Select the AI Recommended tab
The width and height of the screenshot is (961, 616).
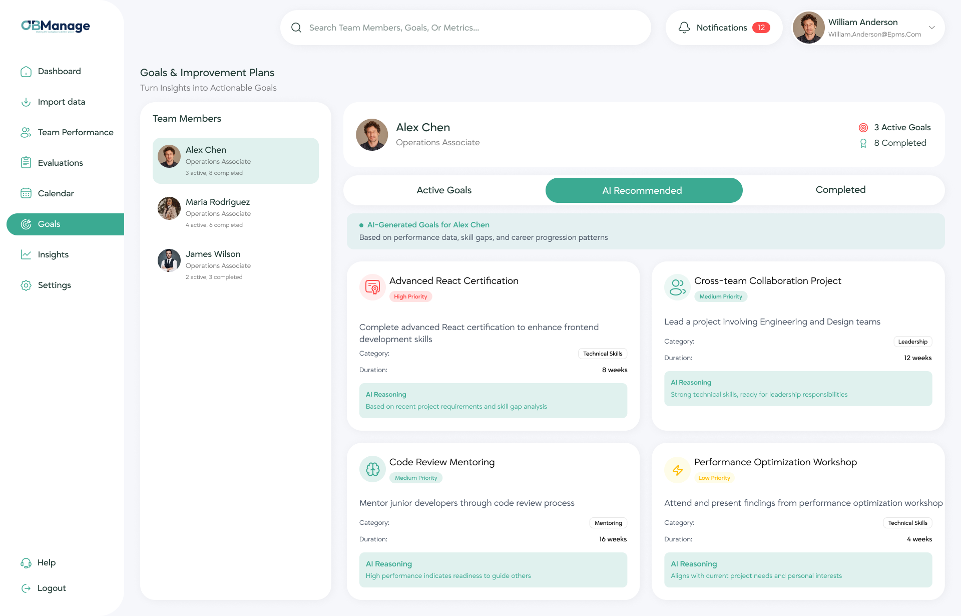(x=643, y=190)
